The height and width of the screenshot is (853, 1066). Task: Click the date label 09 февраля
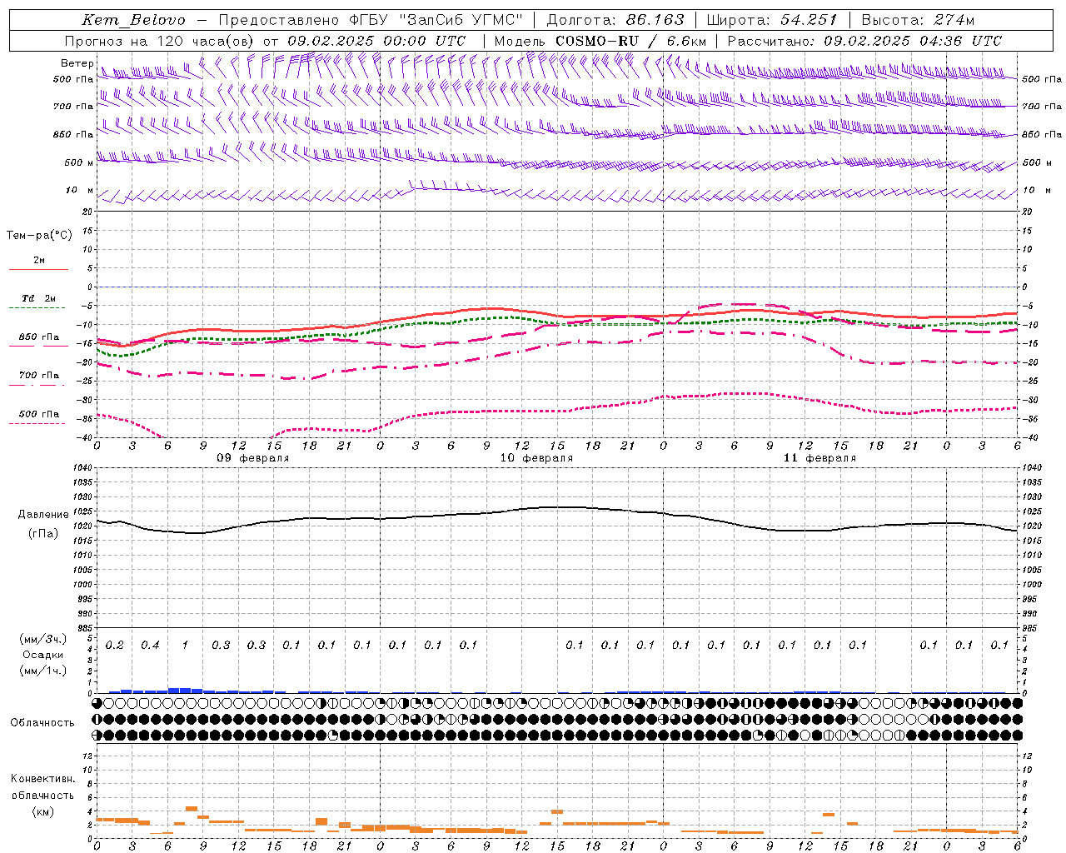253,458
